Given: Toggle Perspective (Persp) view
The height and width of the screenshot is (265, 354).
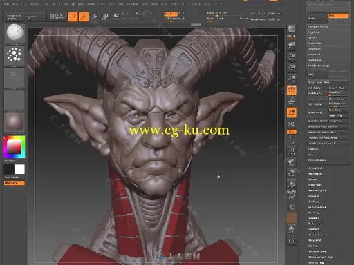Looking at the screenshot, I should 292,90.
